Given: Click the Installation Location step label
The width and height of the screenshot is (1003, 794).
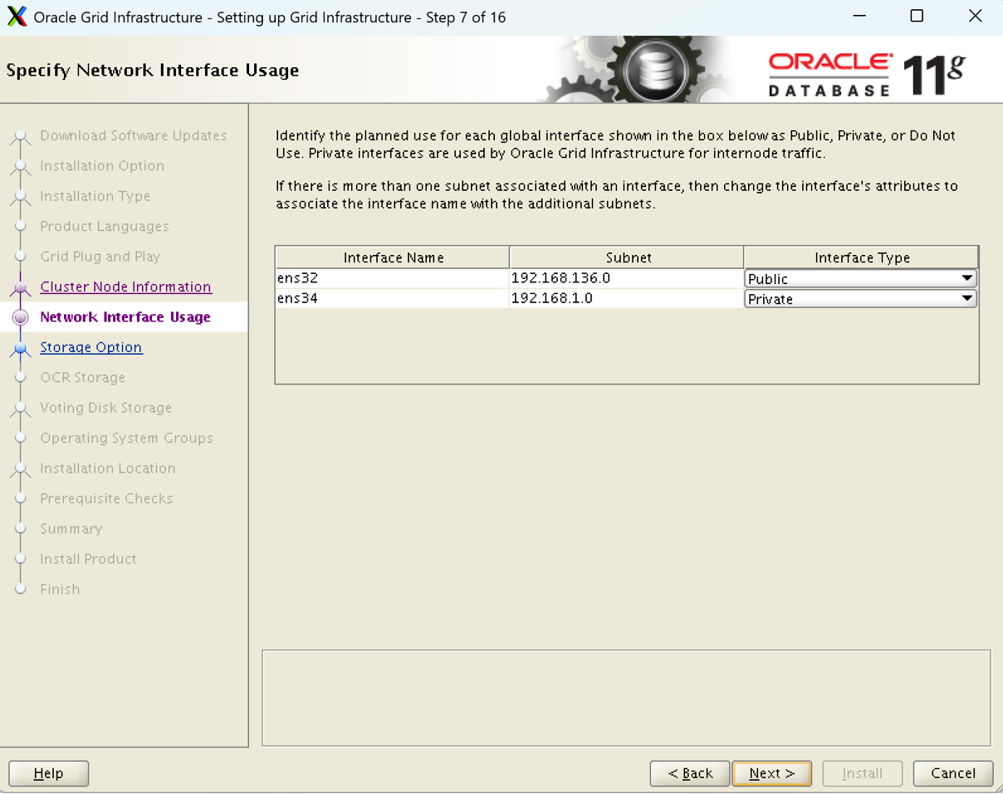Looking at the screenshot, I should coord(108,468).
